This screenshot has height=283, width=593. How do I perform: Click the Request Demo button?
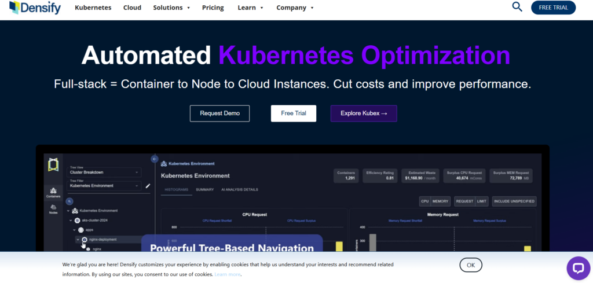coord(219,113)
